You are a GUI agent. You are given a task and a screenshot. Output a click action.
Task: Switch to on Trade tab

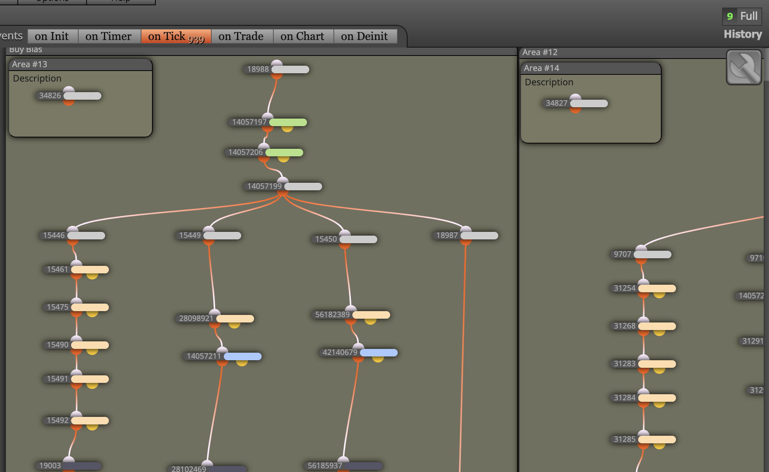(x=242, y=36)
